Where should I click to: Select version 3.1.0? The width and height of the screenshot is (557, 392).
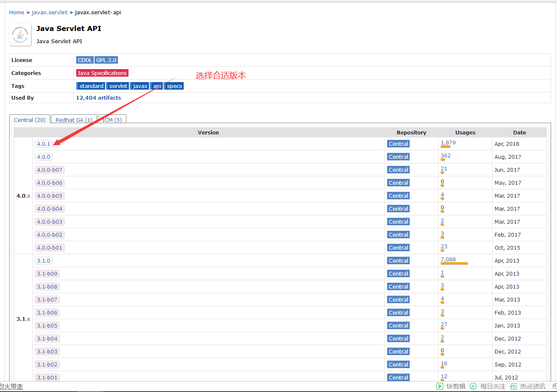pyautogui.click(x=44, y=260)
